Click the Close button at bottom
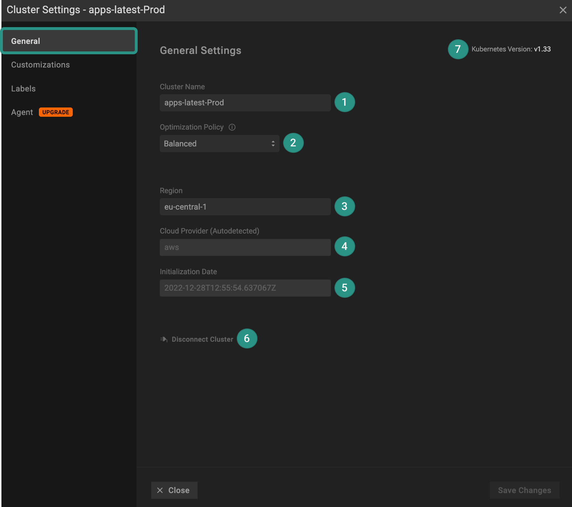The image size is (572, 507). 174,490
